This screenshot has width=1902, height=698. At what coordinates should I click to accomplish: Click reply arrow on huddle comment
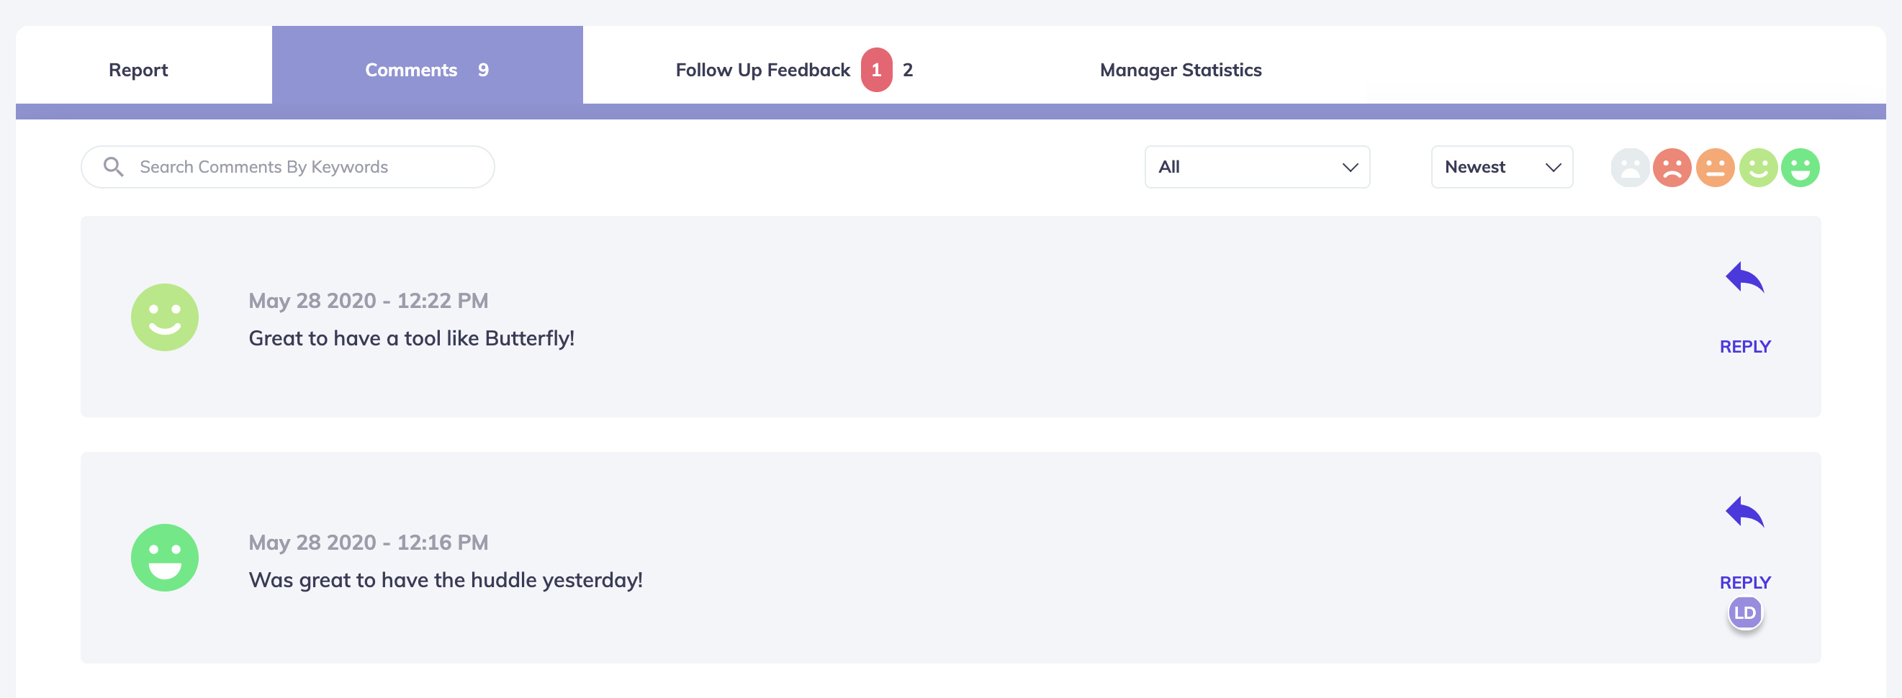tap(1745, 512)
